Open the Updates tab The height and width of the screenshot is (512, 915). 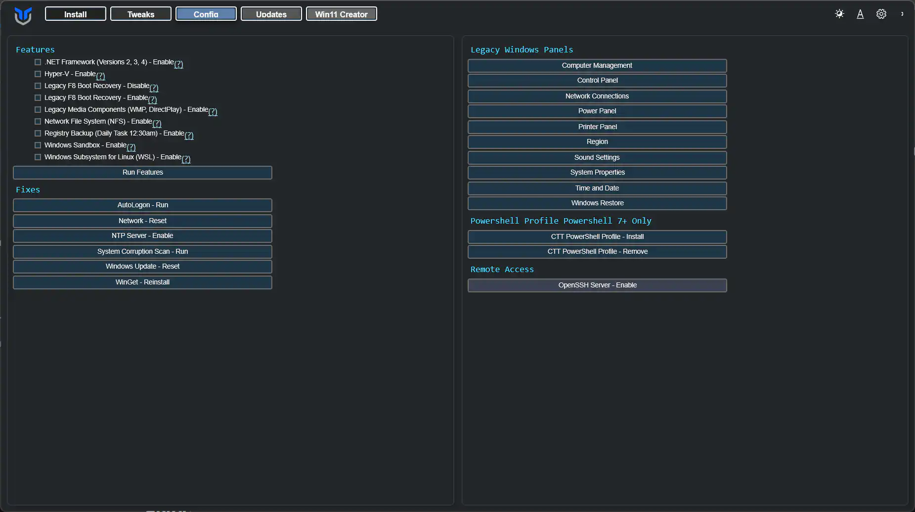[271, 14]
